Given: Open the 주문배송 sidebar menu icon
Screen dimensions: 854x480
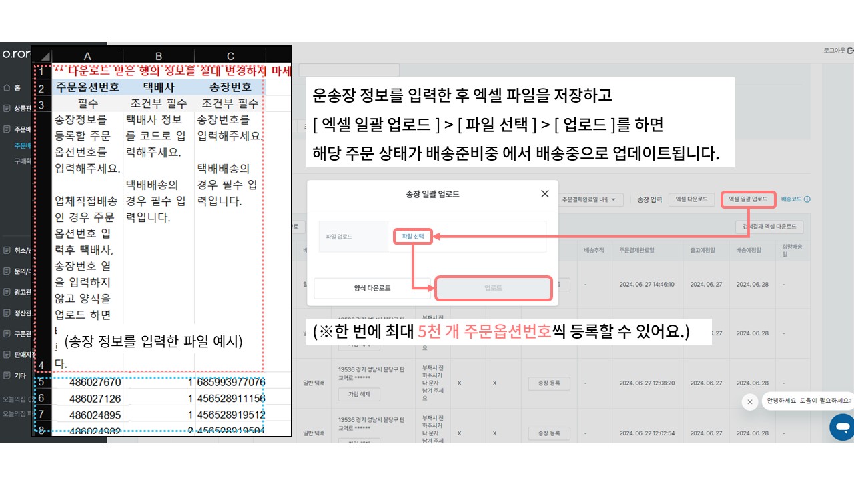Looking at the screenshot, I should pos(7,129).
